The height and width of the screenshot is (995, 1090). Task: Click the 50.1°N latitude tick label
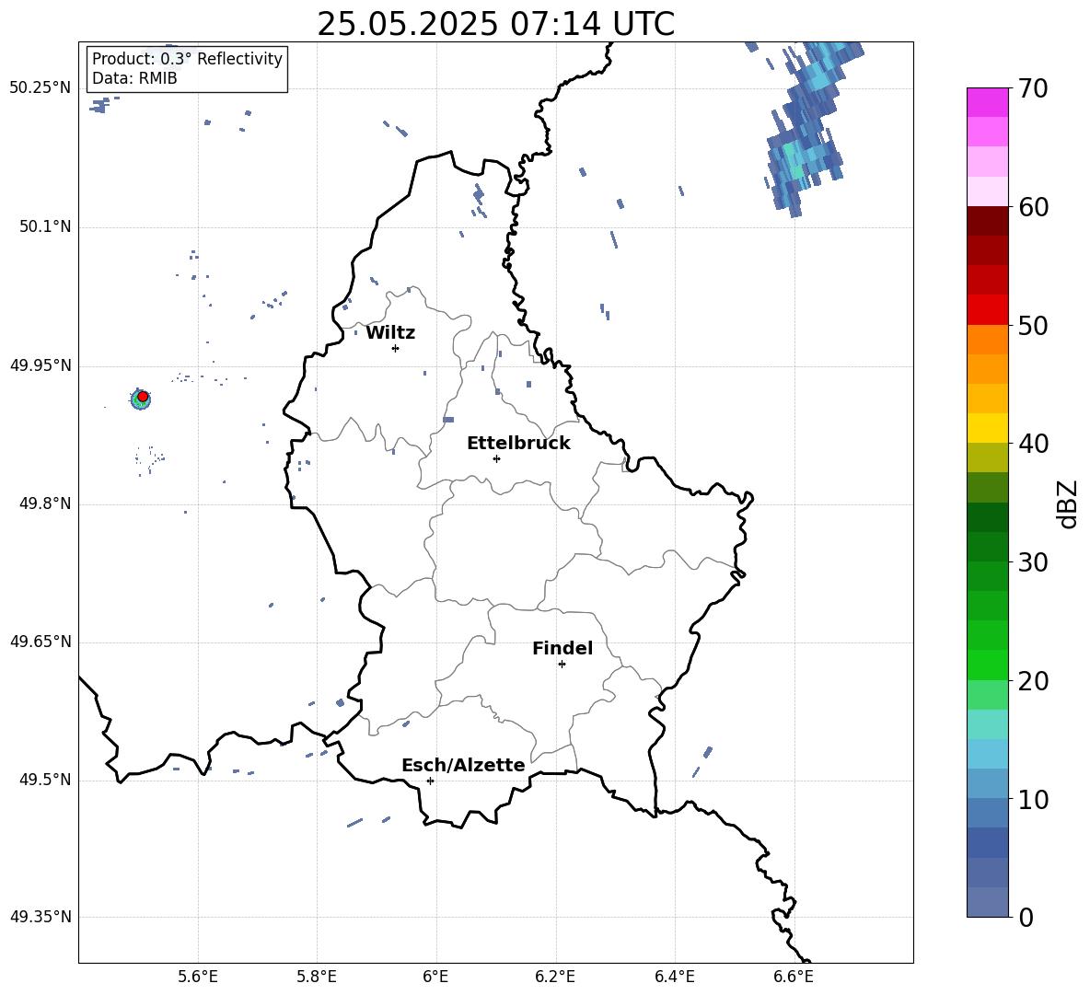[44, 227]
